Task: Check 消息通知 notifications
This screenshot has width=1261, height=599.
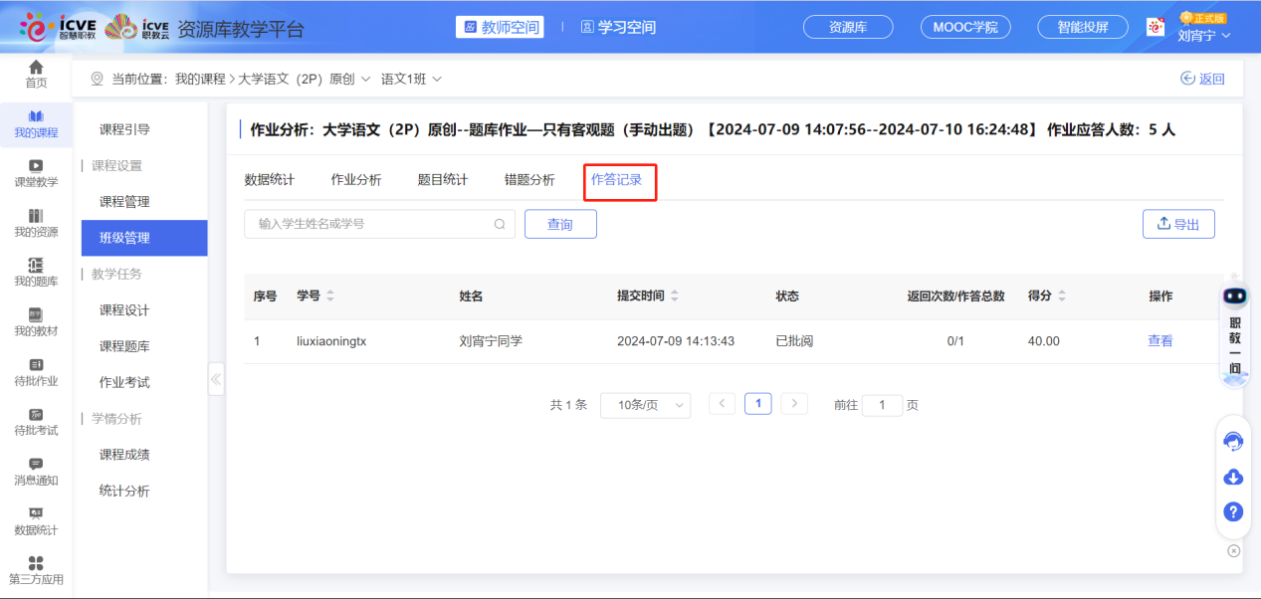Action: coord(35,472)
